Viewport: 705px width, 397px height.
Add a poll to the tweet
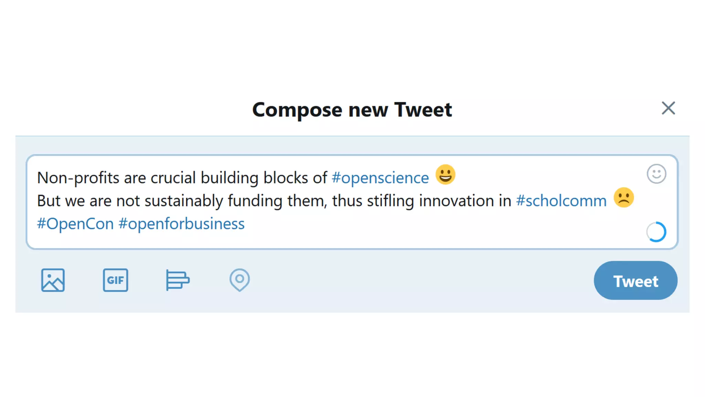coord(177,280)
